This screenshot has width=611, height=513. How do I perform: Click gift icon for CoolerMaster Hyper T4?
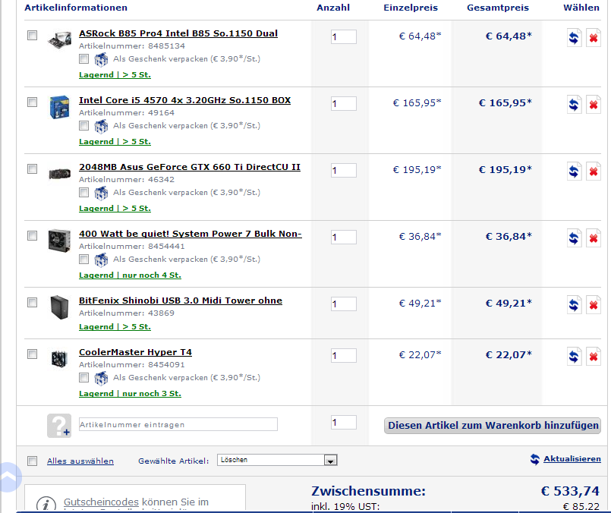(101, 378)
